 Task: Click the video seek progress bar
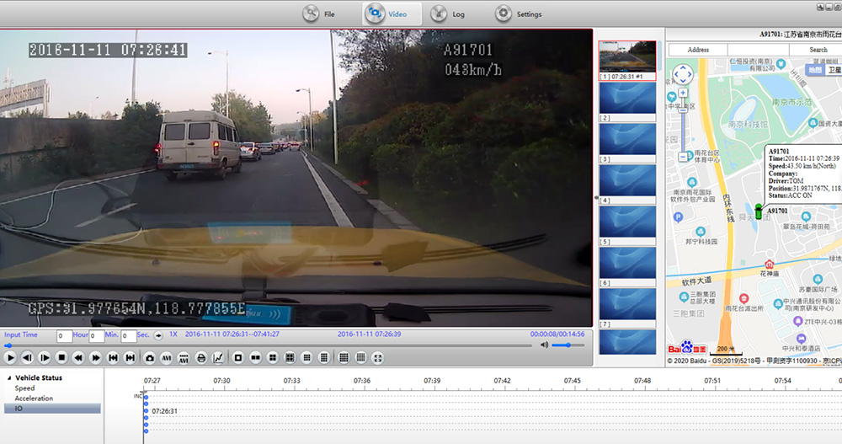click(x=269, y=345)
